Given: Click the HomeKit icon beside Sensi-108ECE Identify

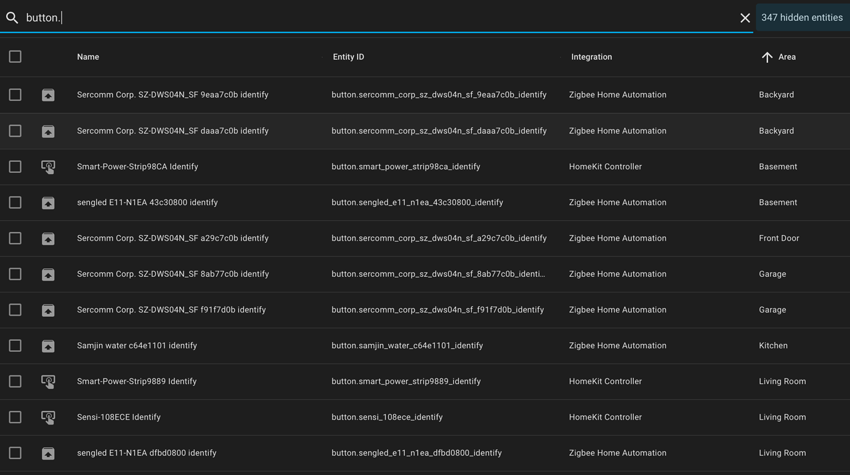Looking at the screenshot, I should 48,417.
